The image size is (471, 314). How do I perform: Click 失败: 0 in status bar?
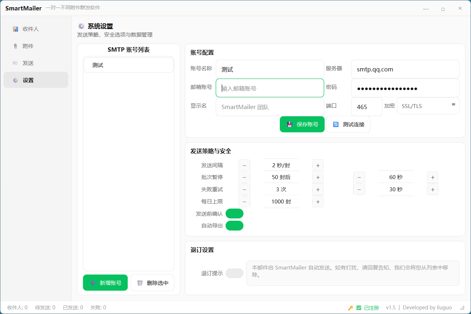[98, 308]
